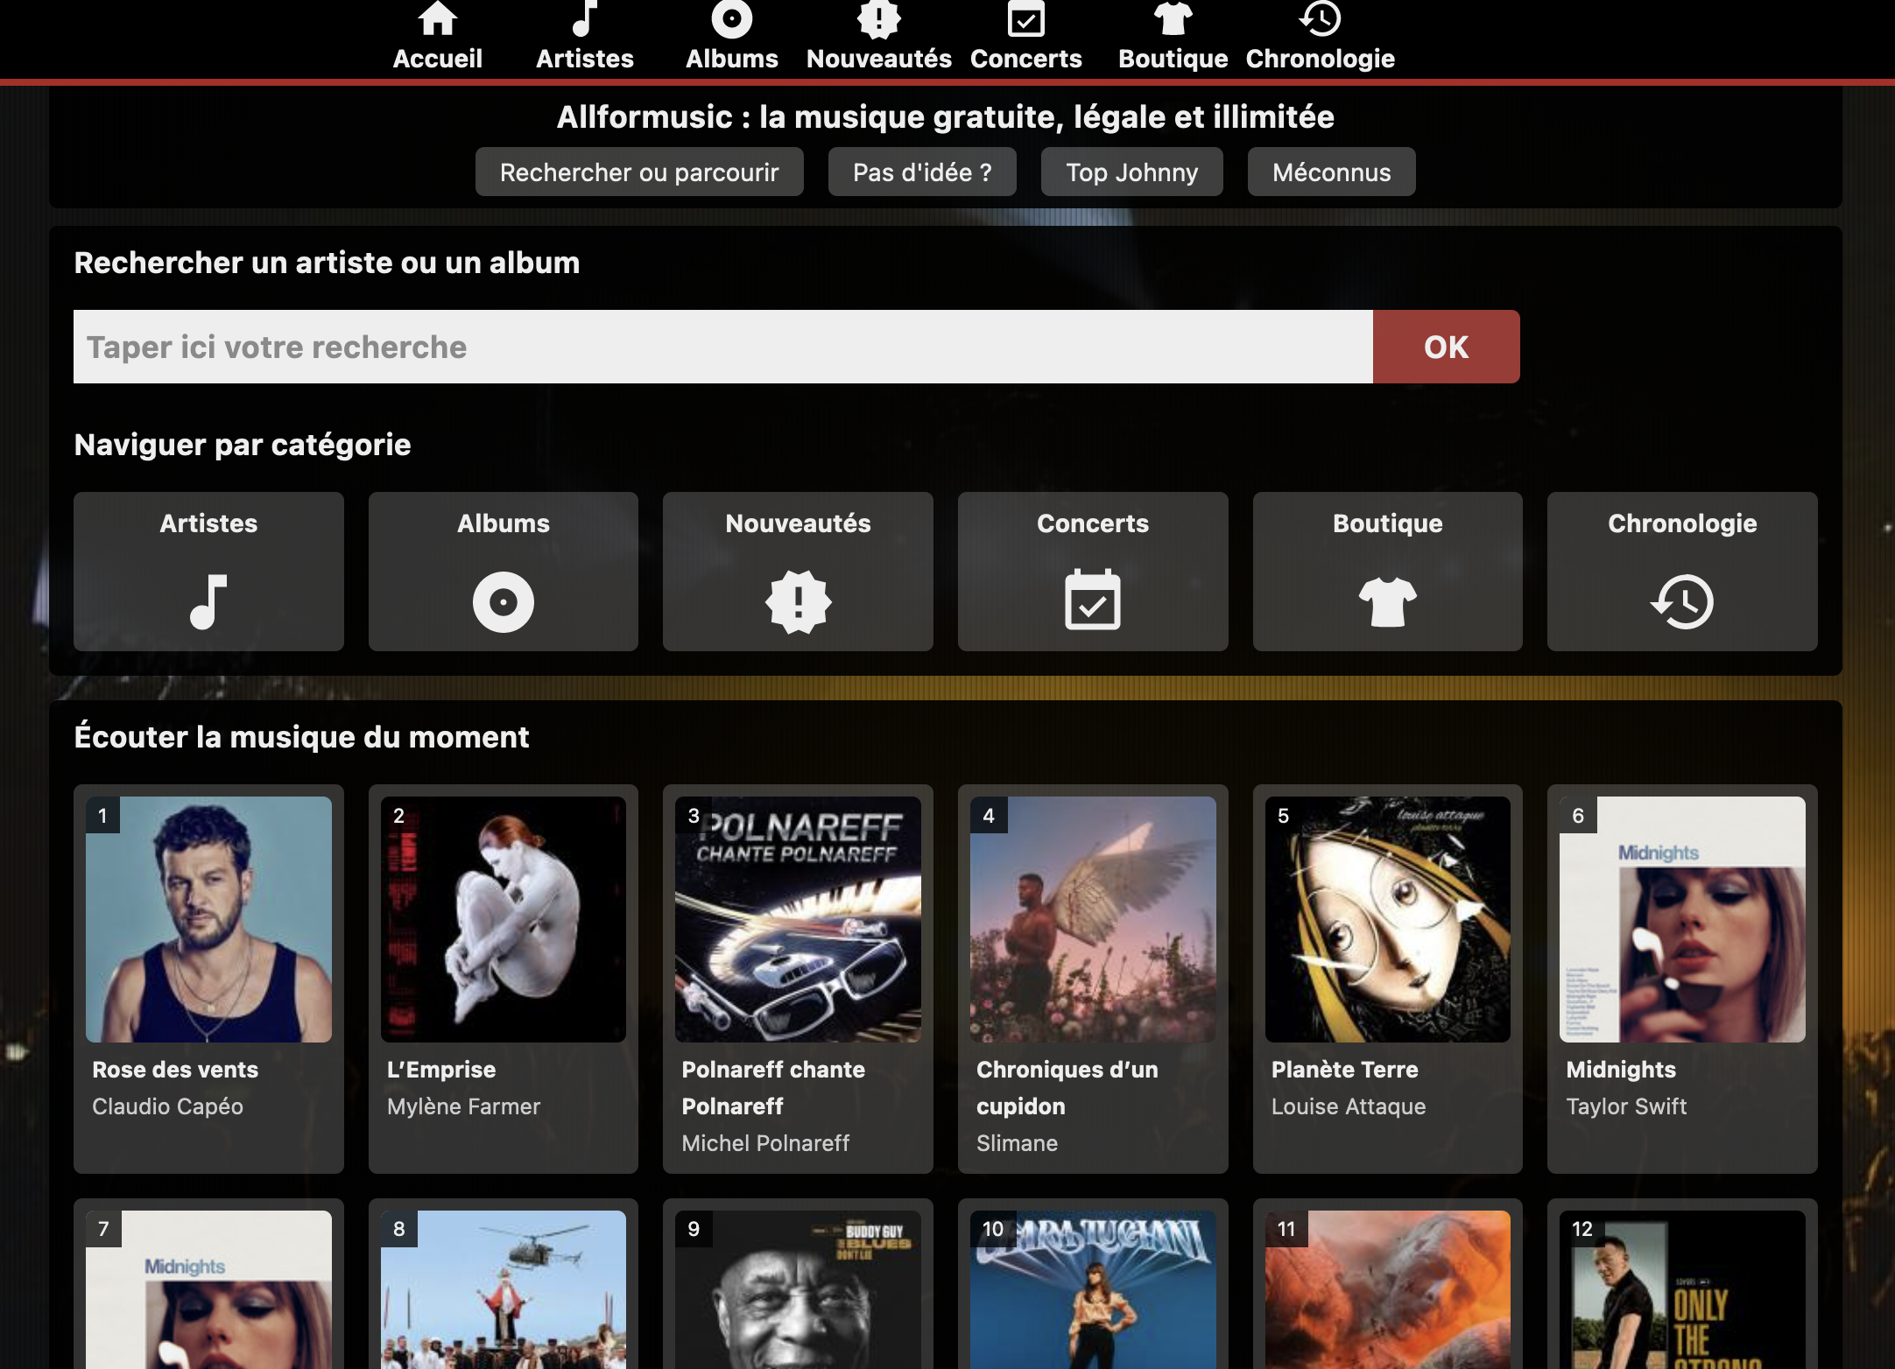Open the Rose des vents album cover
The image size is (1895, 1369).
208,919
